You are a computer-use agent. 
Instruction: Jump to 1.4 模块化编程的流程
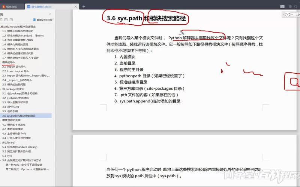coord(15,45)
